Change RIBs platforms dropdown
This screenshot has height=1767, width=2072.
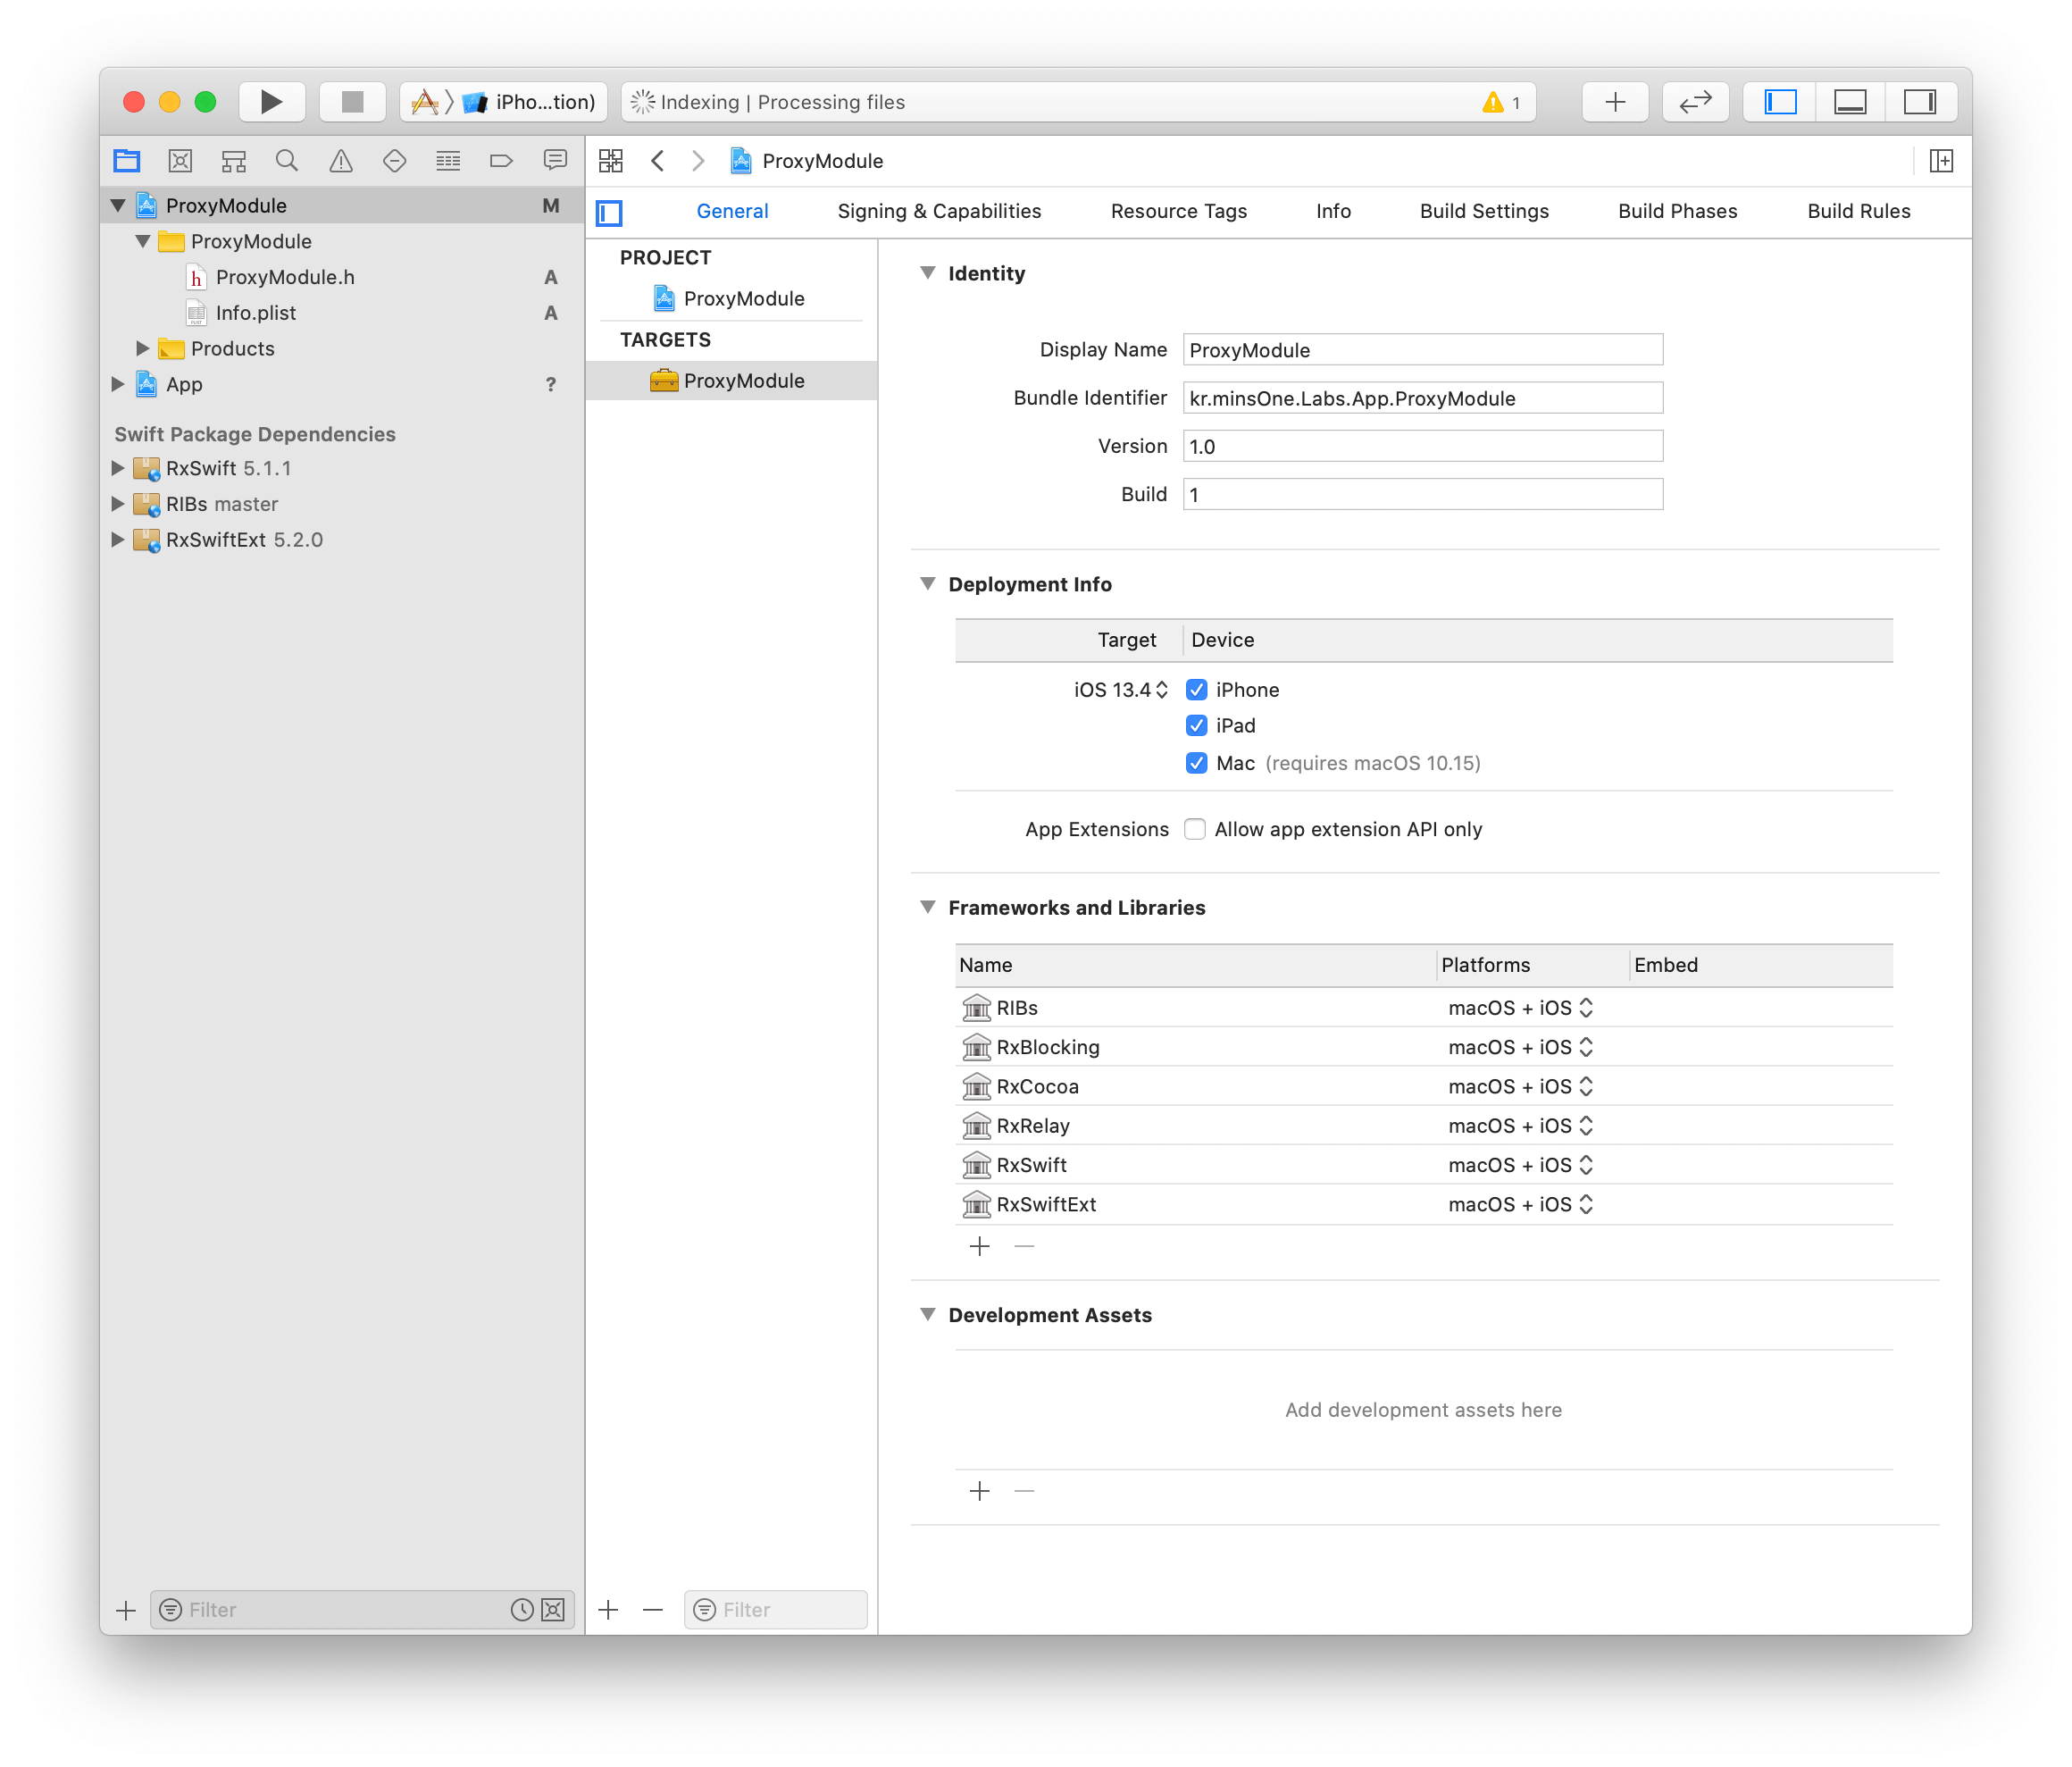click(x=1520, y=1008)
